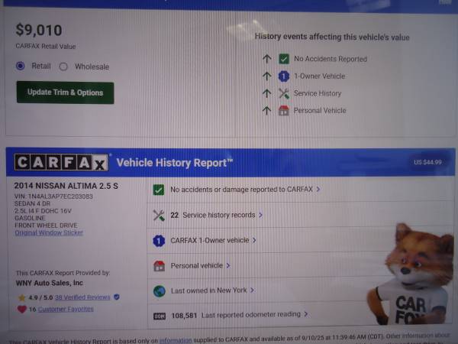Image resolution: width=458 pixels, height=344 pixels.
Task: Click the star rating icon beside 4.9 / 5.0
Action: tap(22, 298)
